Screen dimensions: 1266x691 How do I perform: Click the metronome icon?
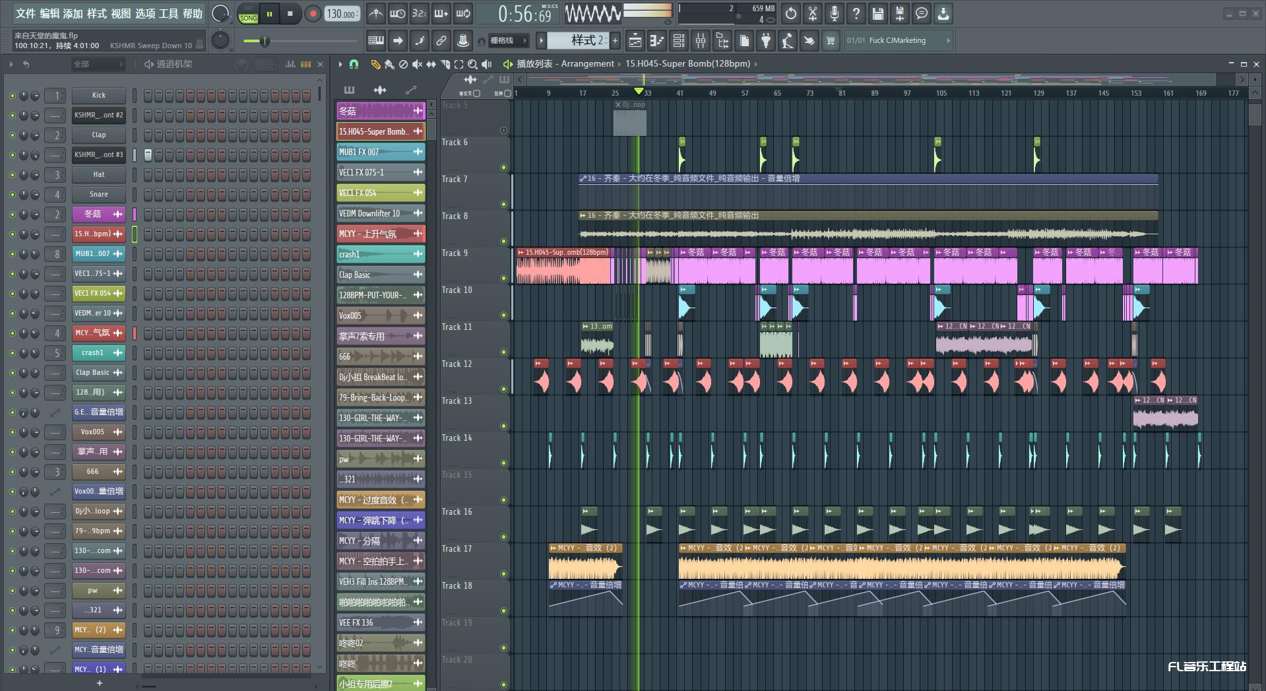(x=375, y=13)
